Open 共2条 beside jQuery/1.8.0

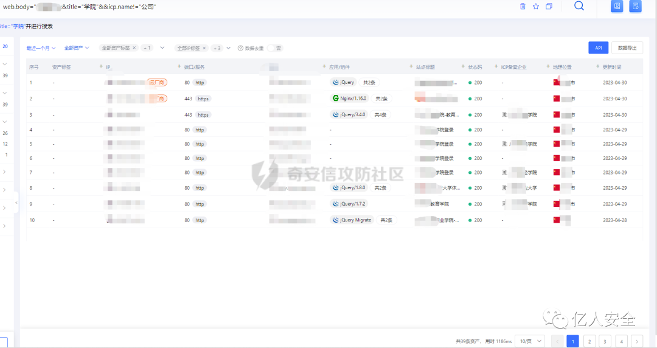click(x=380, y=188)
